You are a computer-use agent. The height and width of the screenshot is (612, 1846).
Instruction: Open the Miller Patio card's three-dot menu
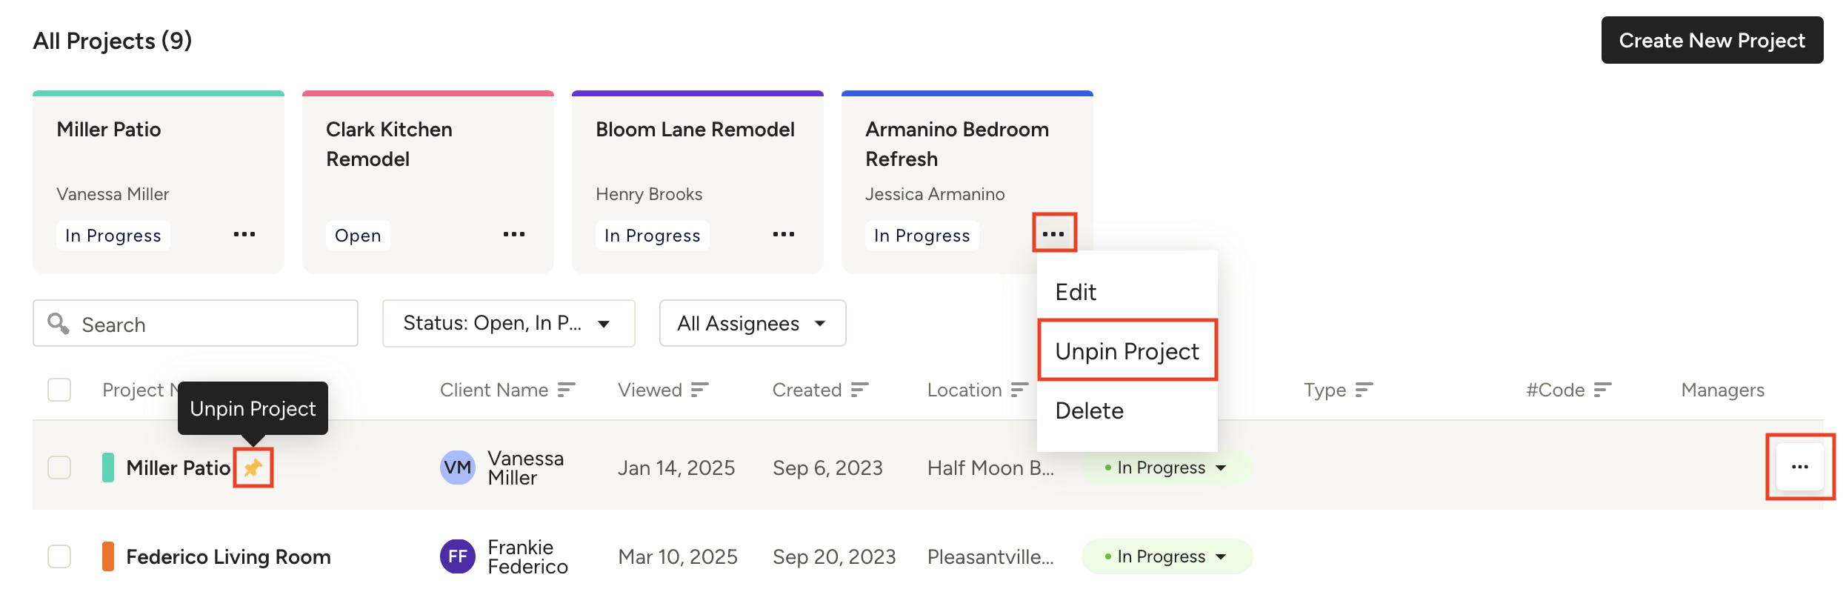click(x=244, y=234)
